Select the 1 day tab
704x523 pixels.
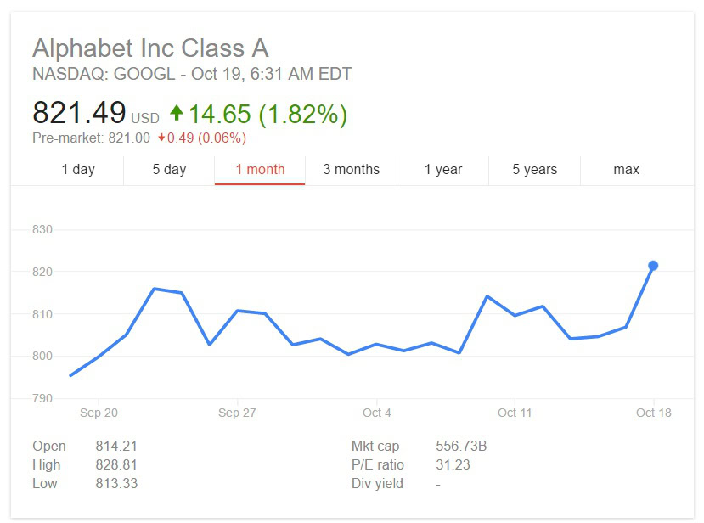coord(78,170)
